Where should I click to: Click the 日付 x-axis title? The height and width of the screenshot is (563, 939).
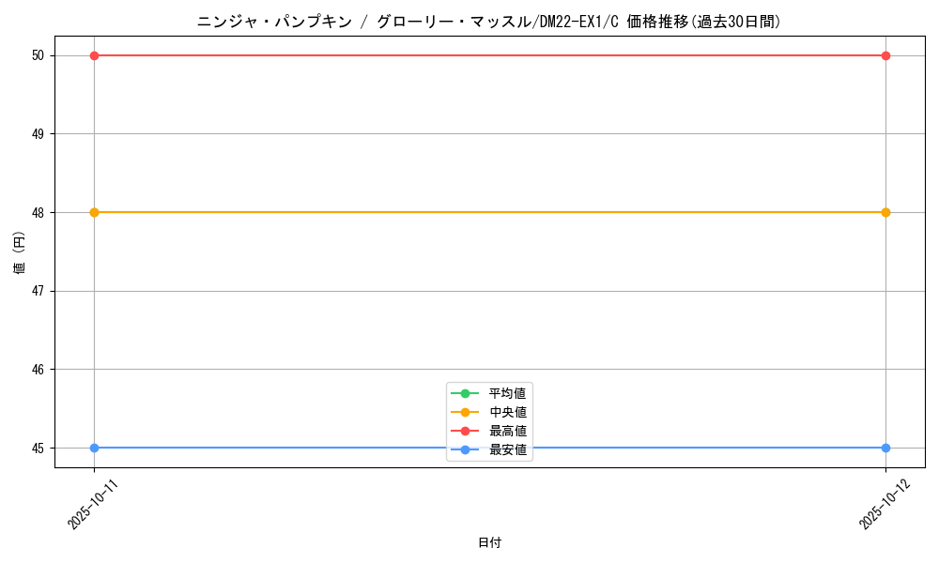click(489, 543)
